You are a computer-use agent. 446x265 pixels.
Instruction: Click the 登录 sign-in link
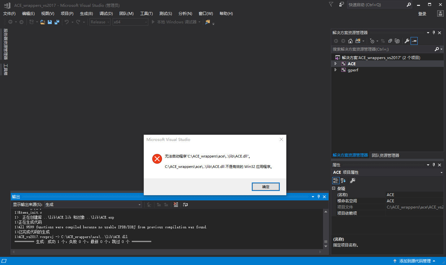(422, 14)
